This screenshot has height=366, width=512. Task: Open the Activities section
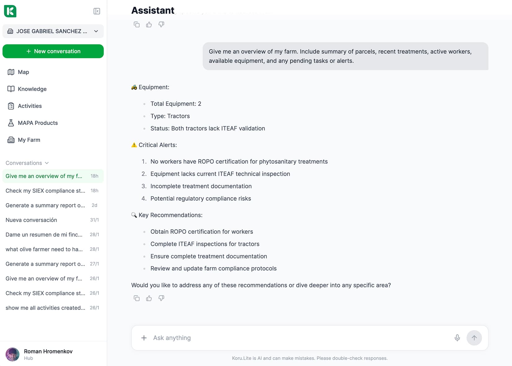(30, 106)
